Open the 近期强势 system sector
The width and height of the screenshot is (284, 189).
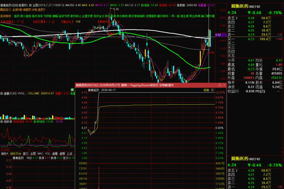(151, 16)
